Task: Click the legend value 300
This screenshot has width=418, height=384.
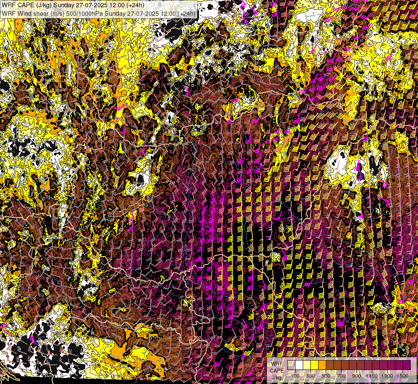Action: pos(310,376)
